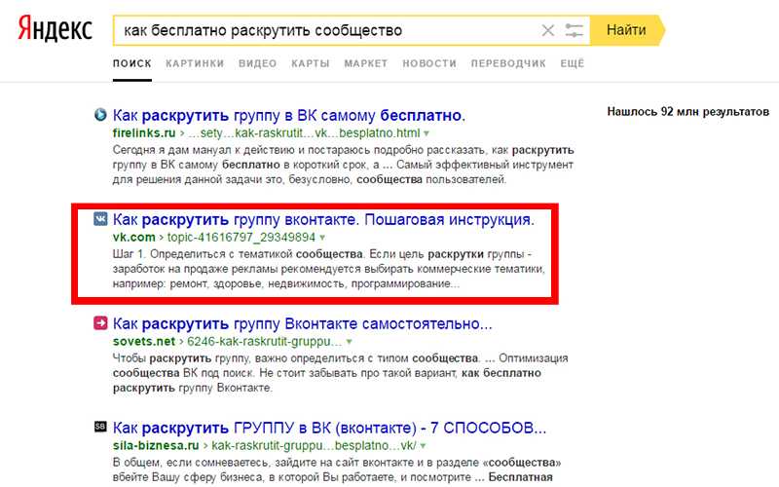This screenshot has width=779, height=487.
Task: Click snippet text starting 'Чтобы раскрутить группу, важно'
Action: coord(340,373)
